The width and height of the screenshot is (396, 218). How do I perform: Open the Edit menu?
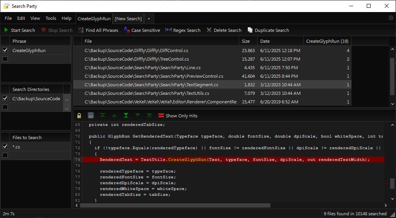point(21,18)
